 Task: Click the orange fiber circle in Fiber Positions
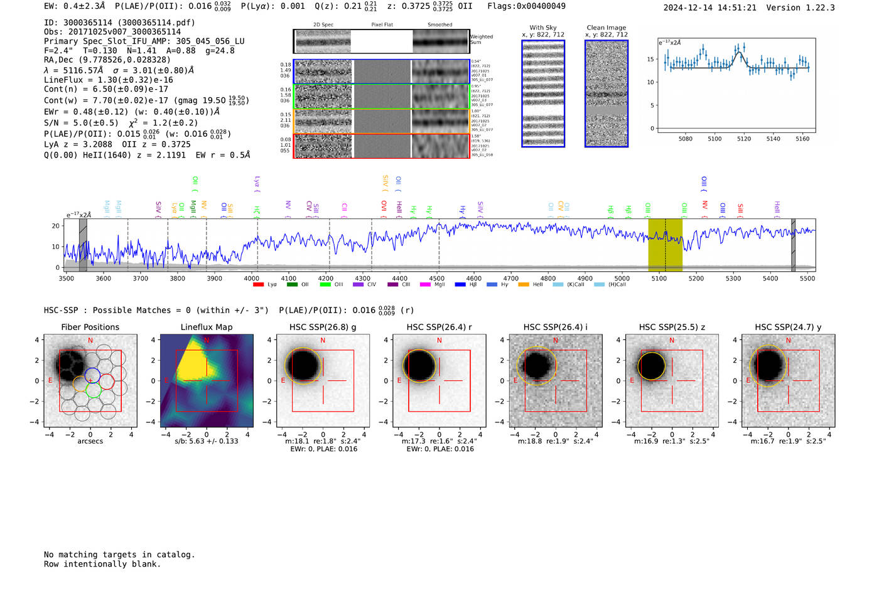click(x=80, y=384)
